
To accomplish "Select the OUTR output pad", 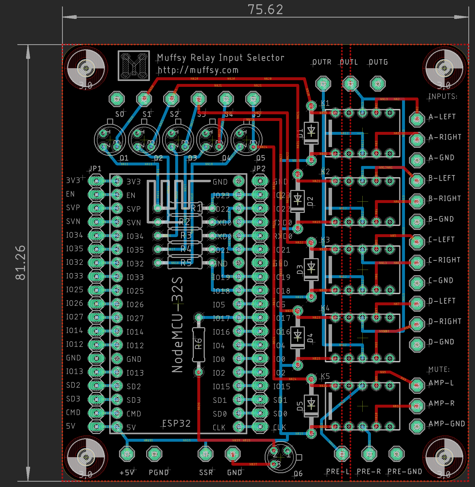I will coord(323,83).
